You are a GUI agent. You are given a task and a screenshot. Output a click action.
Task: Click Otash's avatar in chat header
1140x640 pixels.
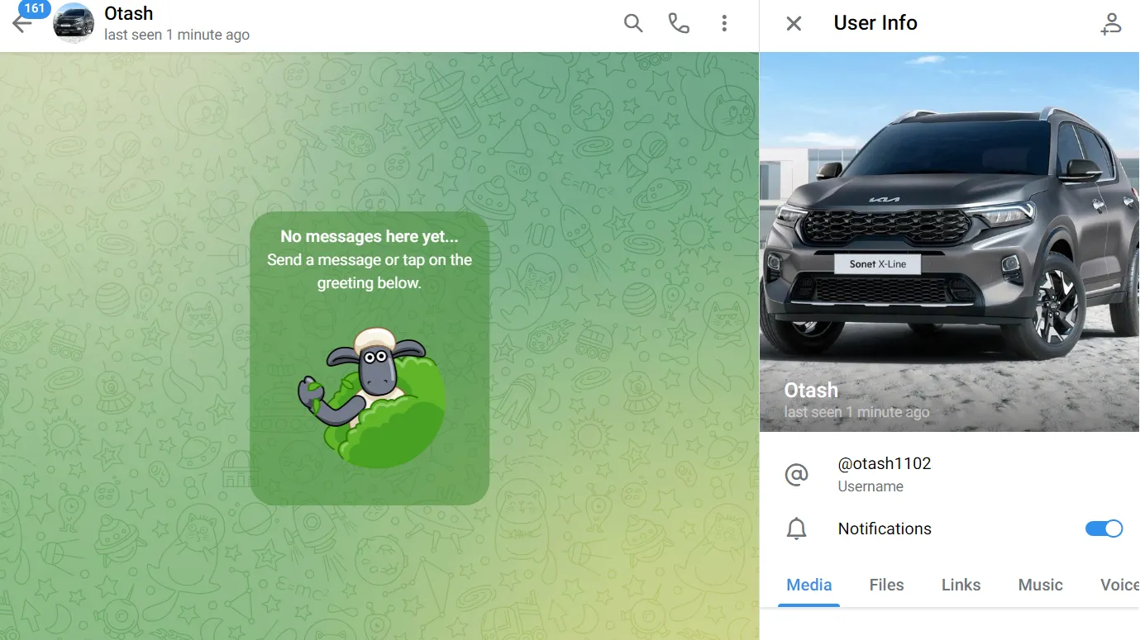pyautogui.click(x=74, y=23)
